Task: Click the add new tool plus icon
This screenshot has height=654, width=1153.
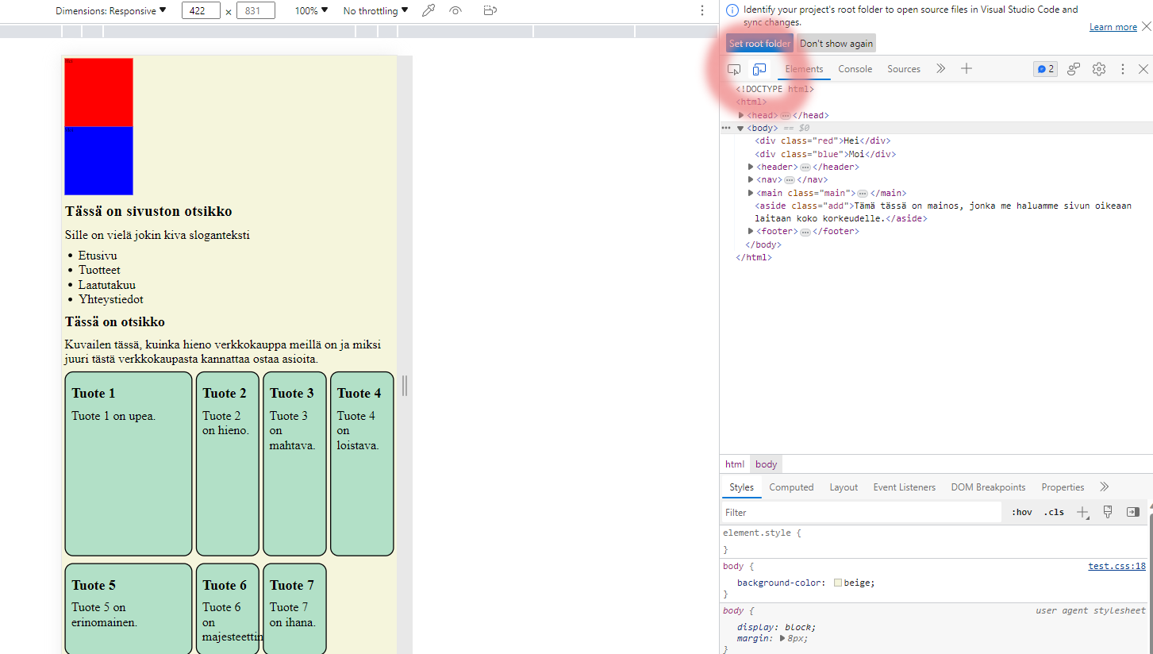Action: [966, 69]
